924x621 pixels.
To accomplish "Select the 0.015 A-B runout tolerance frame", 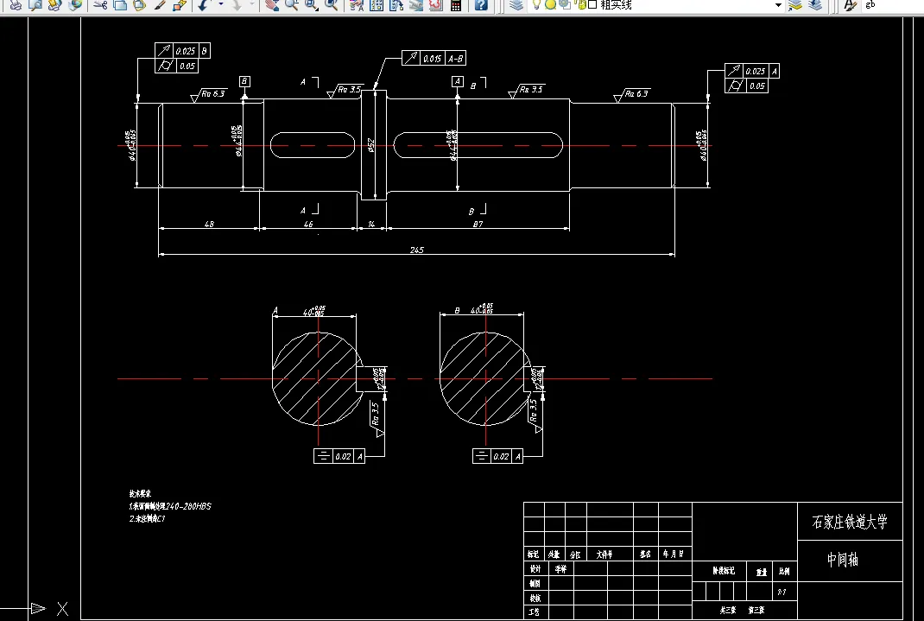I will click(434, 58).
